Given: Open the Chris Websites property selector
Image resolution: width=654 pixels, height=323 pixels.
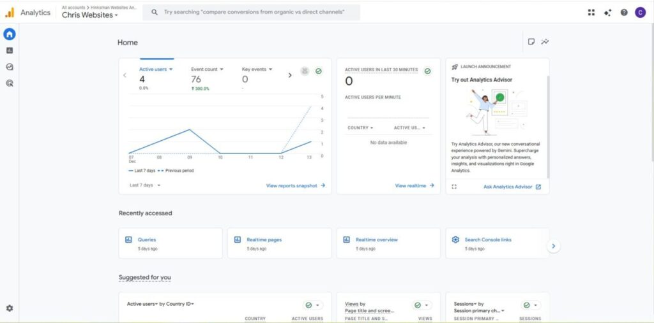Looking at the screenshot, I should 89,15.
